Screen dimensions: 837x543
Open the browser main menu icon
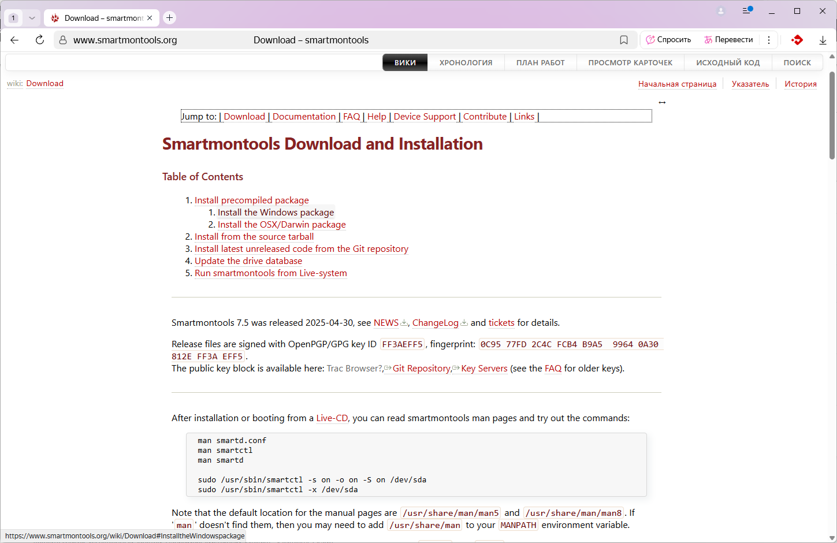point(747,10)
